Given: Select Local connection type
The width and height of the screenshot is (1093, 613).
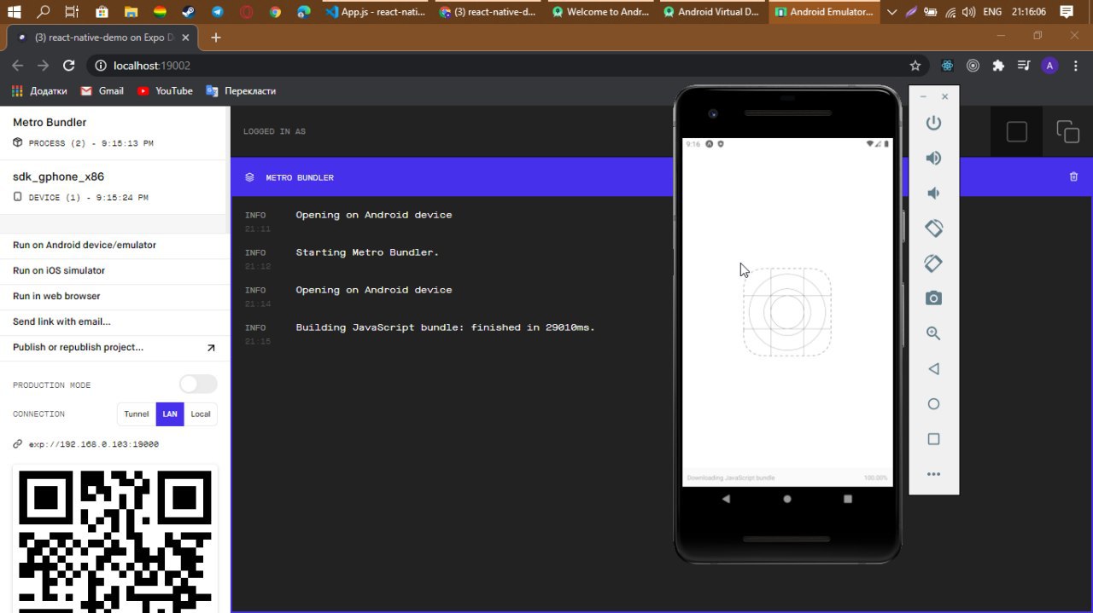Looking at the screenshot, I should pos(201,414).
